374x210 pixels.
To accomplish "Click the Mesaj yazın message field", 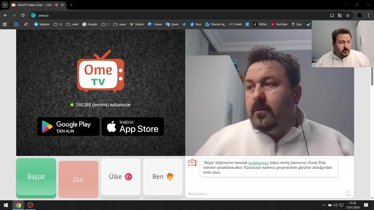I will [x=265, y=194].
